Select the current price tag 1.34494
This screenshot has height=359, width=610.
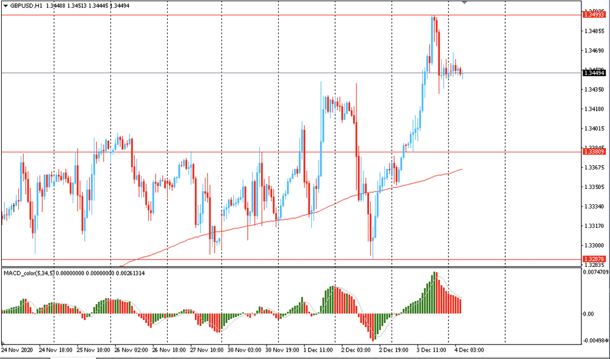pyautogui.click(x=594, y=73)
